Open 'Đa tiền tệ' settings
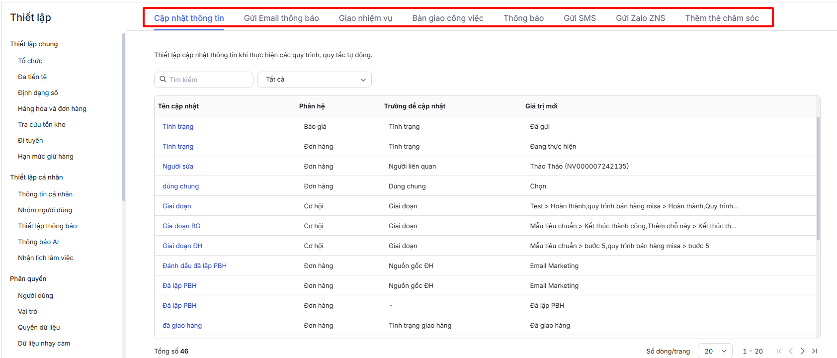Viewport: 837px width, 358px height. tap(32, 77)
